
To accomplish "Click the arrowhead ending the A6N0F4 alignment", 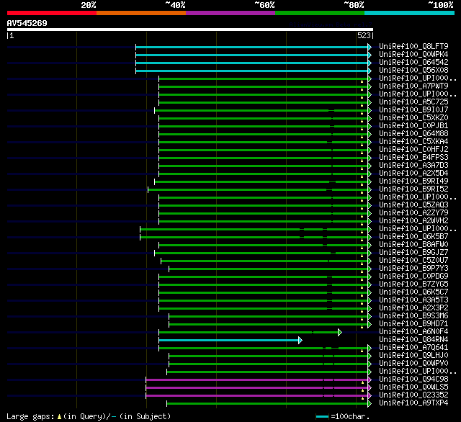I will tap(339, 331).
